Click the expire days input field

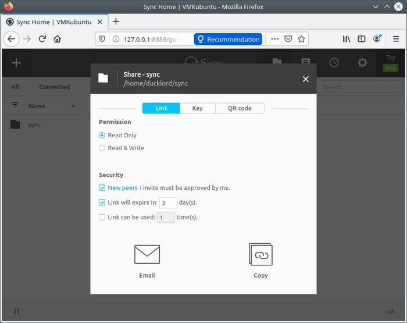click(x=168, y=203)
